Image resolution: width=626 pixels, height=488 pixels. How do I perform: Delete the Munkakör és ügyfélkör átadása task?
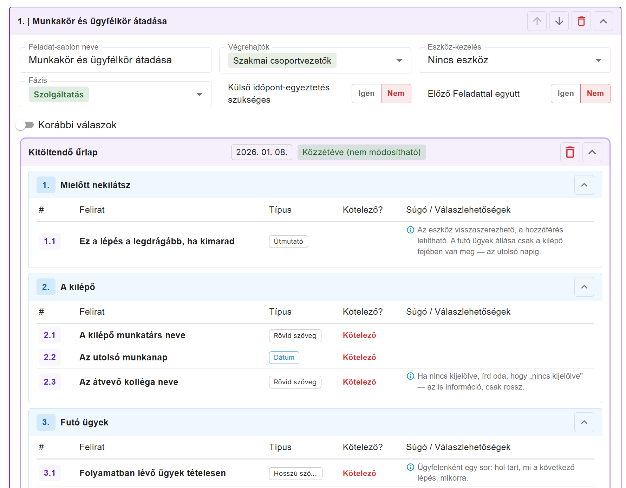581,21
